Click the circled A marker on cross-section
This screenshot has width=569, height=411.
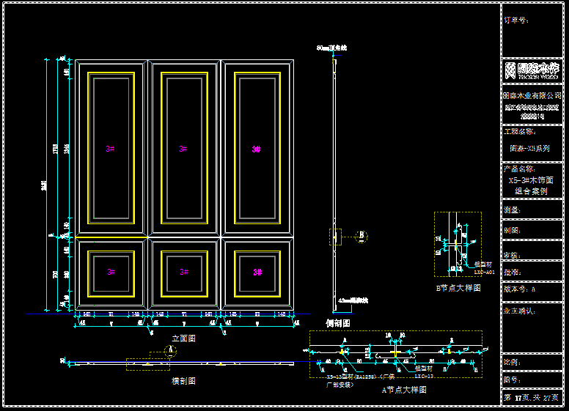click(x=172, y=350)
